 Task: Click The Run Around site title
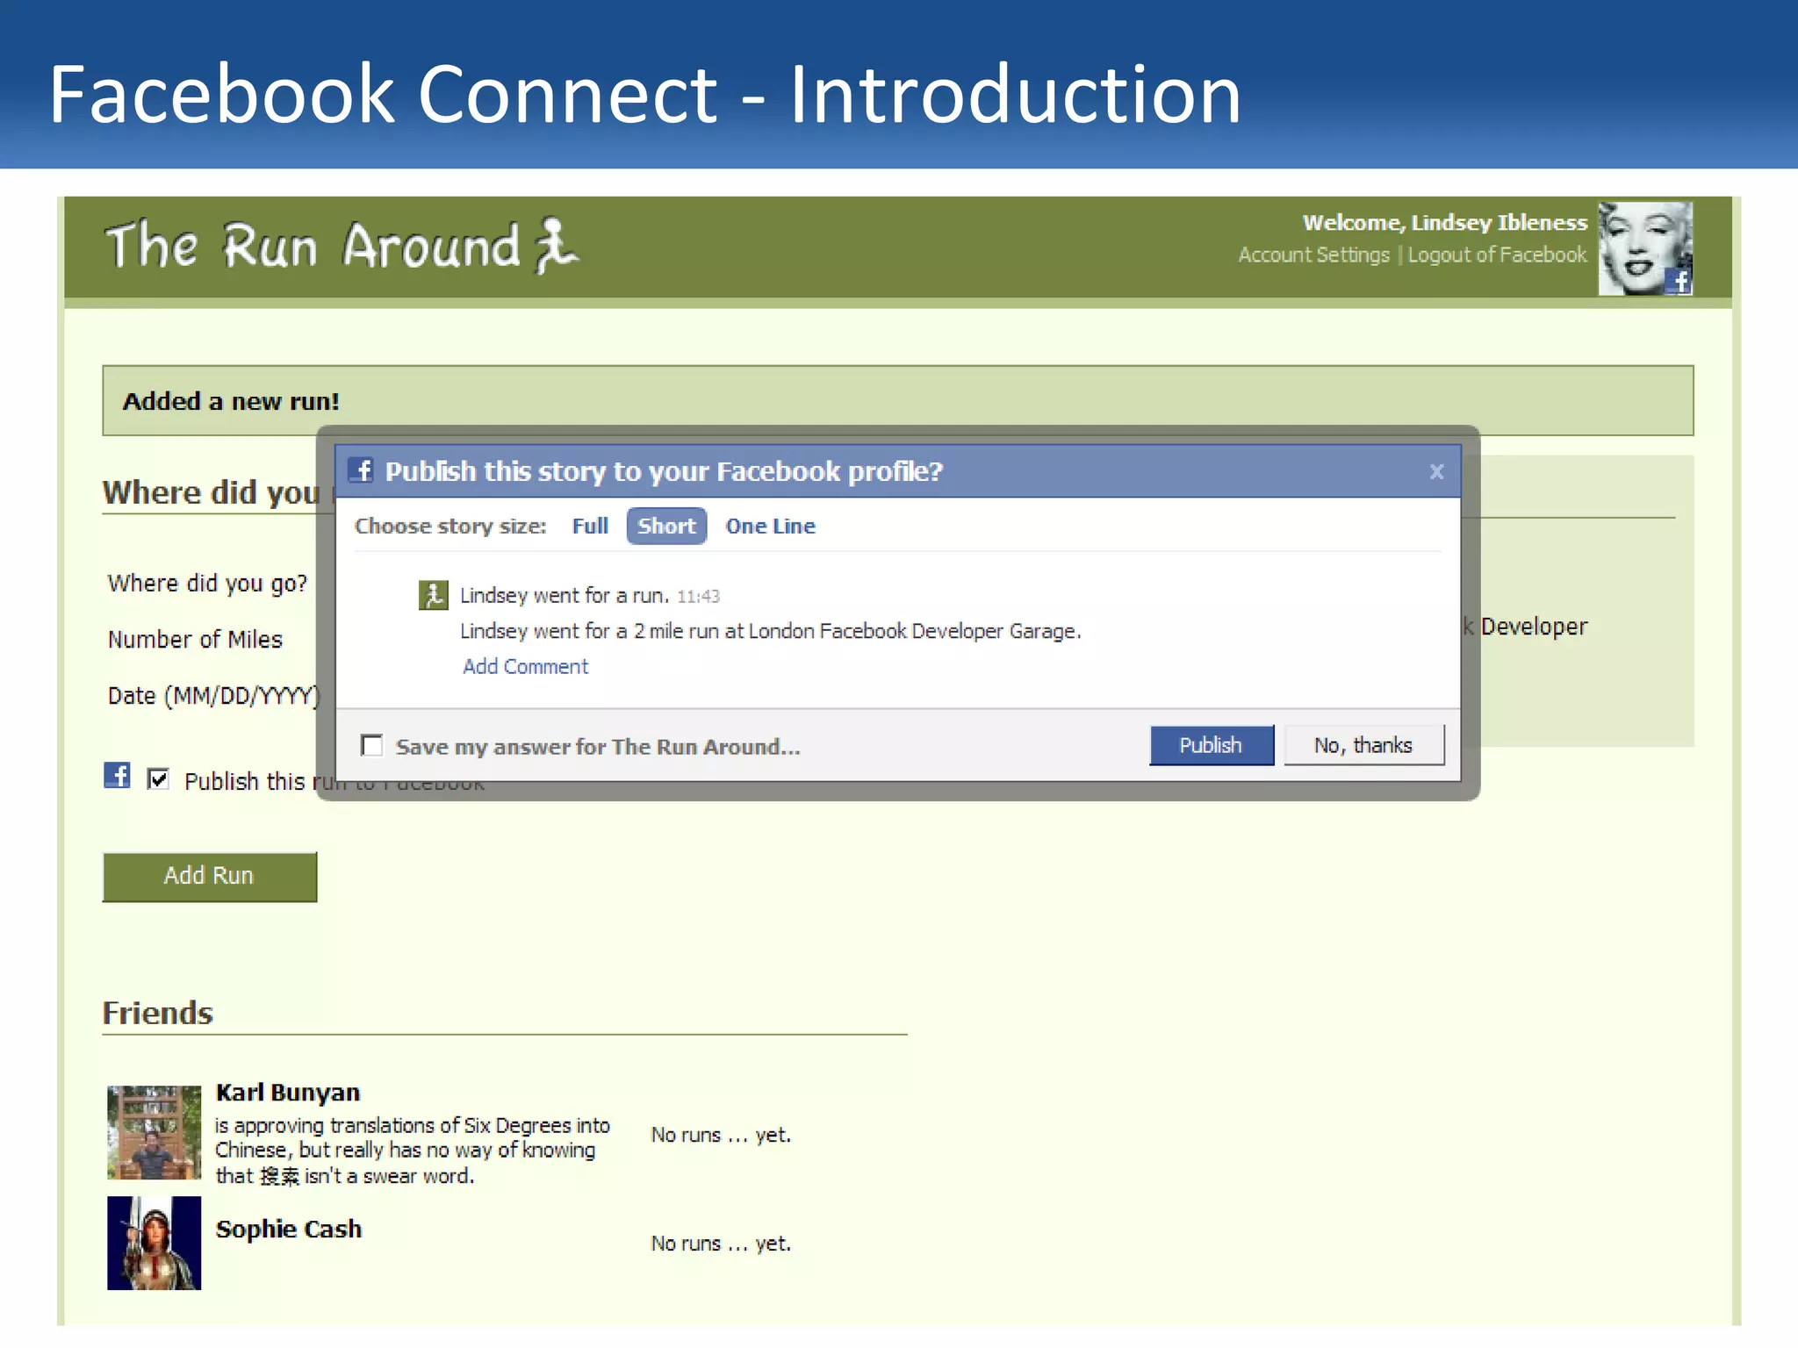(x=313, y=245)
